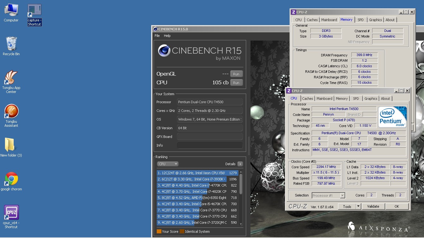Click the DRAM Frequency 399.0 MHz value
The image size is (424, 238).
[364, 55]
